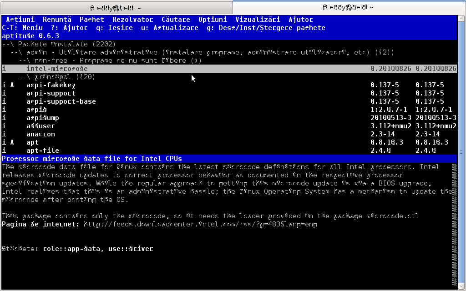Open the Rezolvator menu
The width and height of the screenshot is (466, 291).
pyautogui.click(x=133, y=20)
